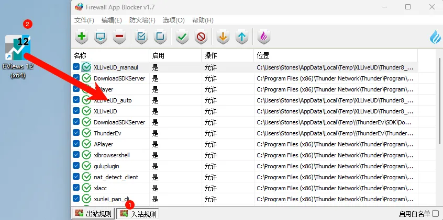Open the 编辑(E) menu
Screen dimensions: 443x220
[112, 20]
